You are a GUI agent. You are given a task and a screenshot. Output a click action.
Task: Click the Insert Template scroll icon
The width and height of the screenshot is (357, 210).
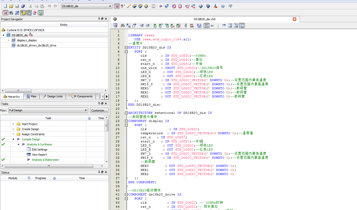192,26
